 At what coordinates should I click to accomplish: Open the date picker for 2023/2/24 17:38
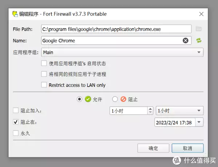pyautogui.click(x=199, y=122)
